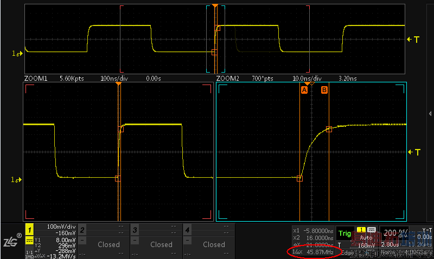Click the hollow marker next to ZOOM2 trigger triangle
The image size is (434, 259).
tap(312, 84)
